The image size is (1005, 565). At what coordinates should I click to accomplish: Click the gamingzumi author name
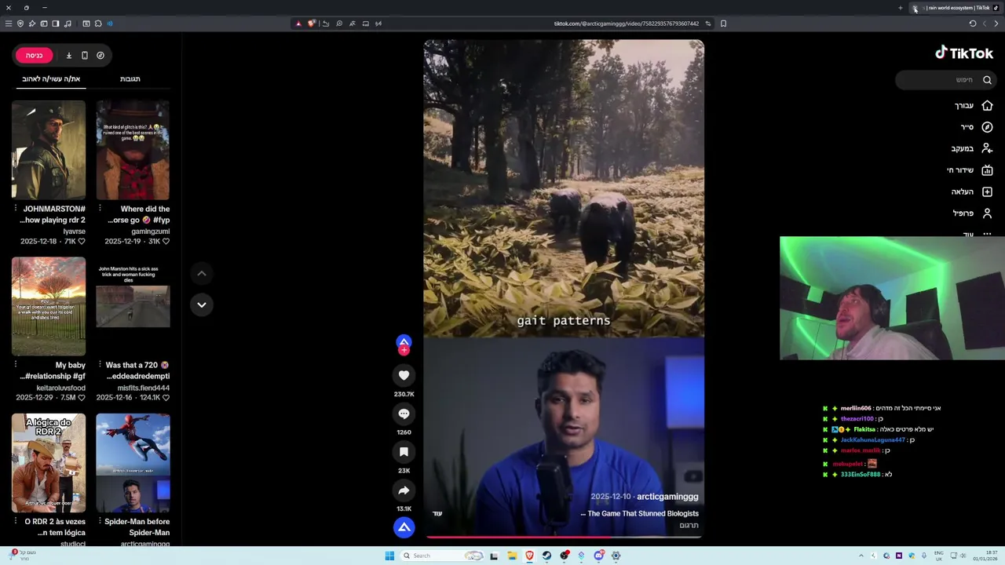pyautogui.click(x=151, y=231)
